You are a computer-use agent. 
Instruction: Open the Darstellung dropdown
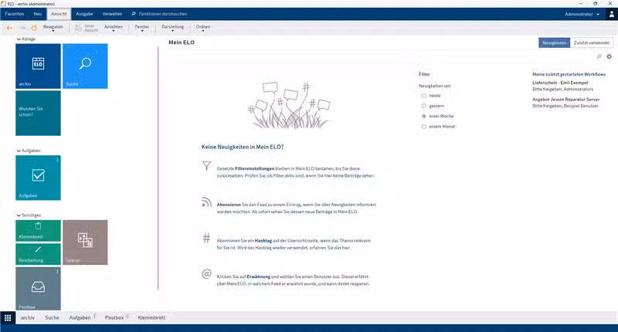(x=172, y=28)
